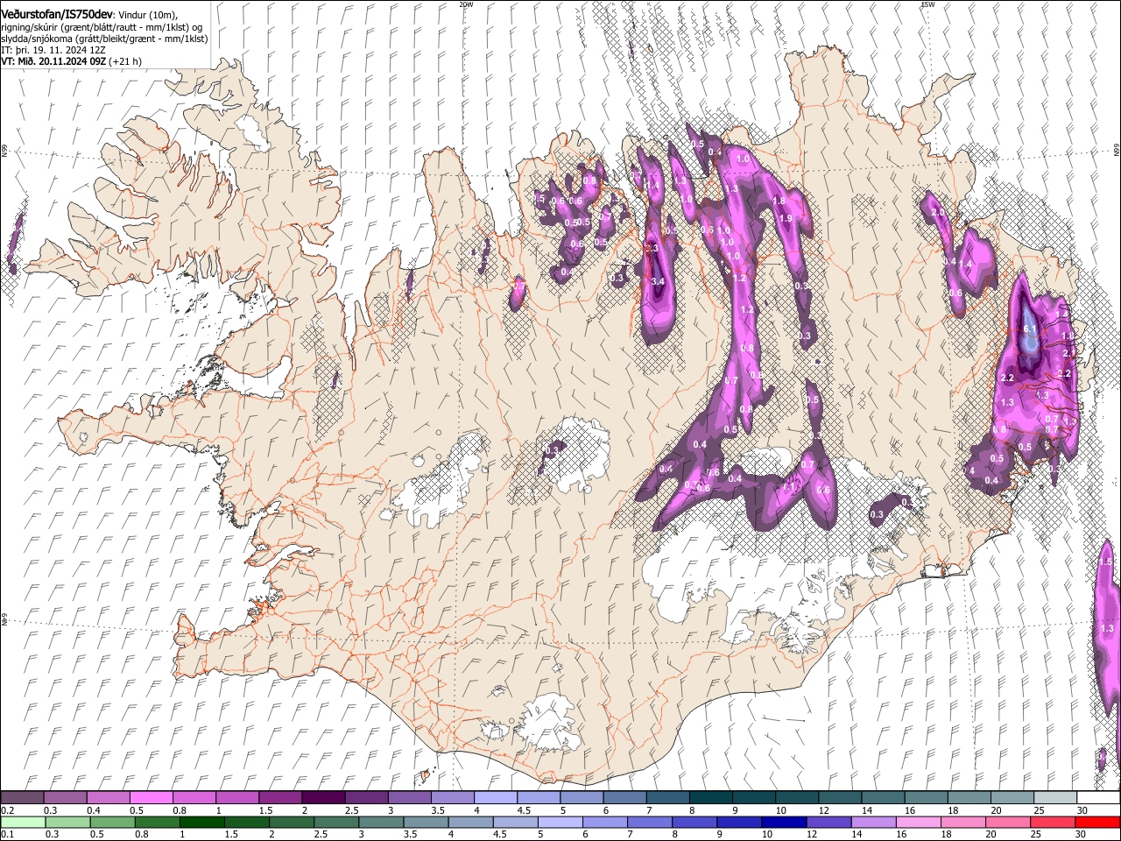Click the light lavender swatch at 4, upper row

tap(495, 798)
